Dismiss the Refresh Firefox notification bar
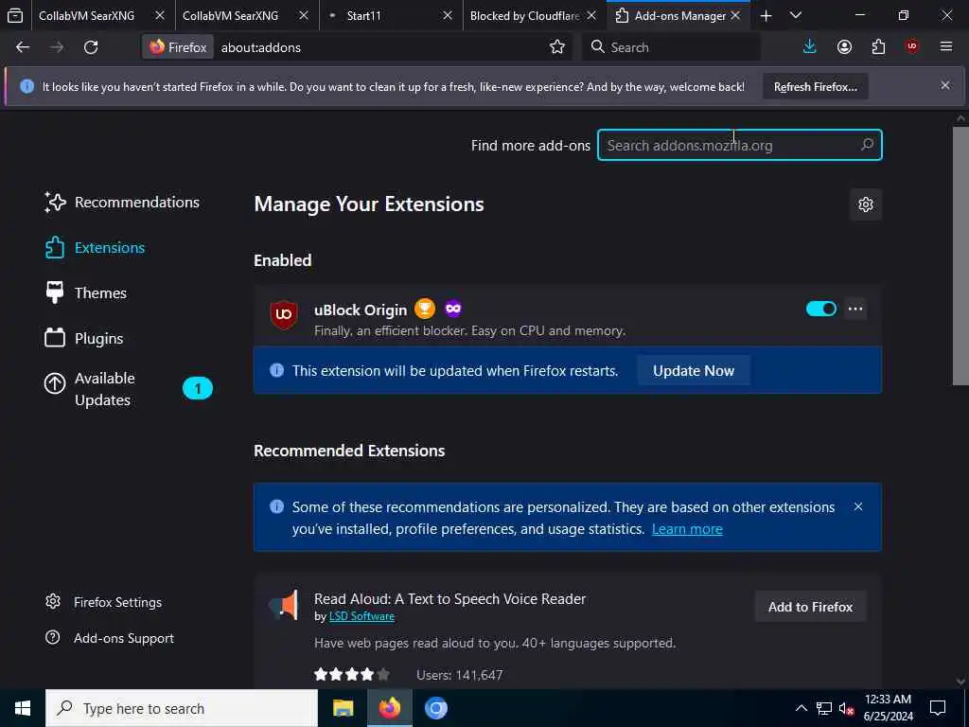 (x=945, y=85)
